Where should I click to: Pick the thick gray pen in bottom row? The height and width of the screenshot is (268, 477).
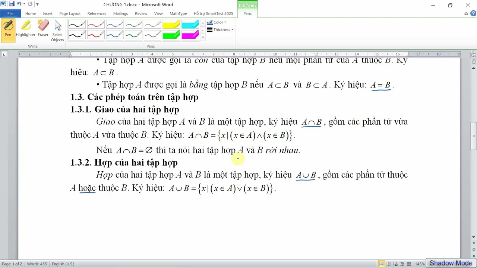tap(153, 35)
